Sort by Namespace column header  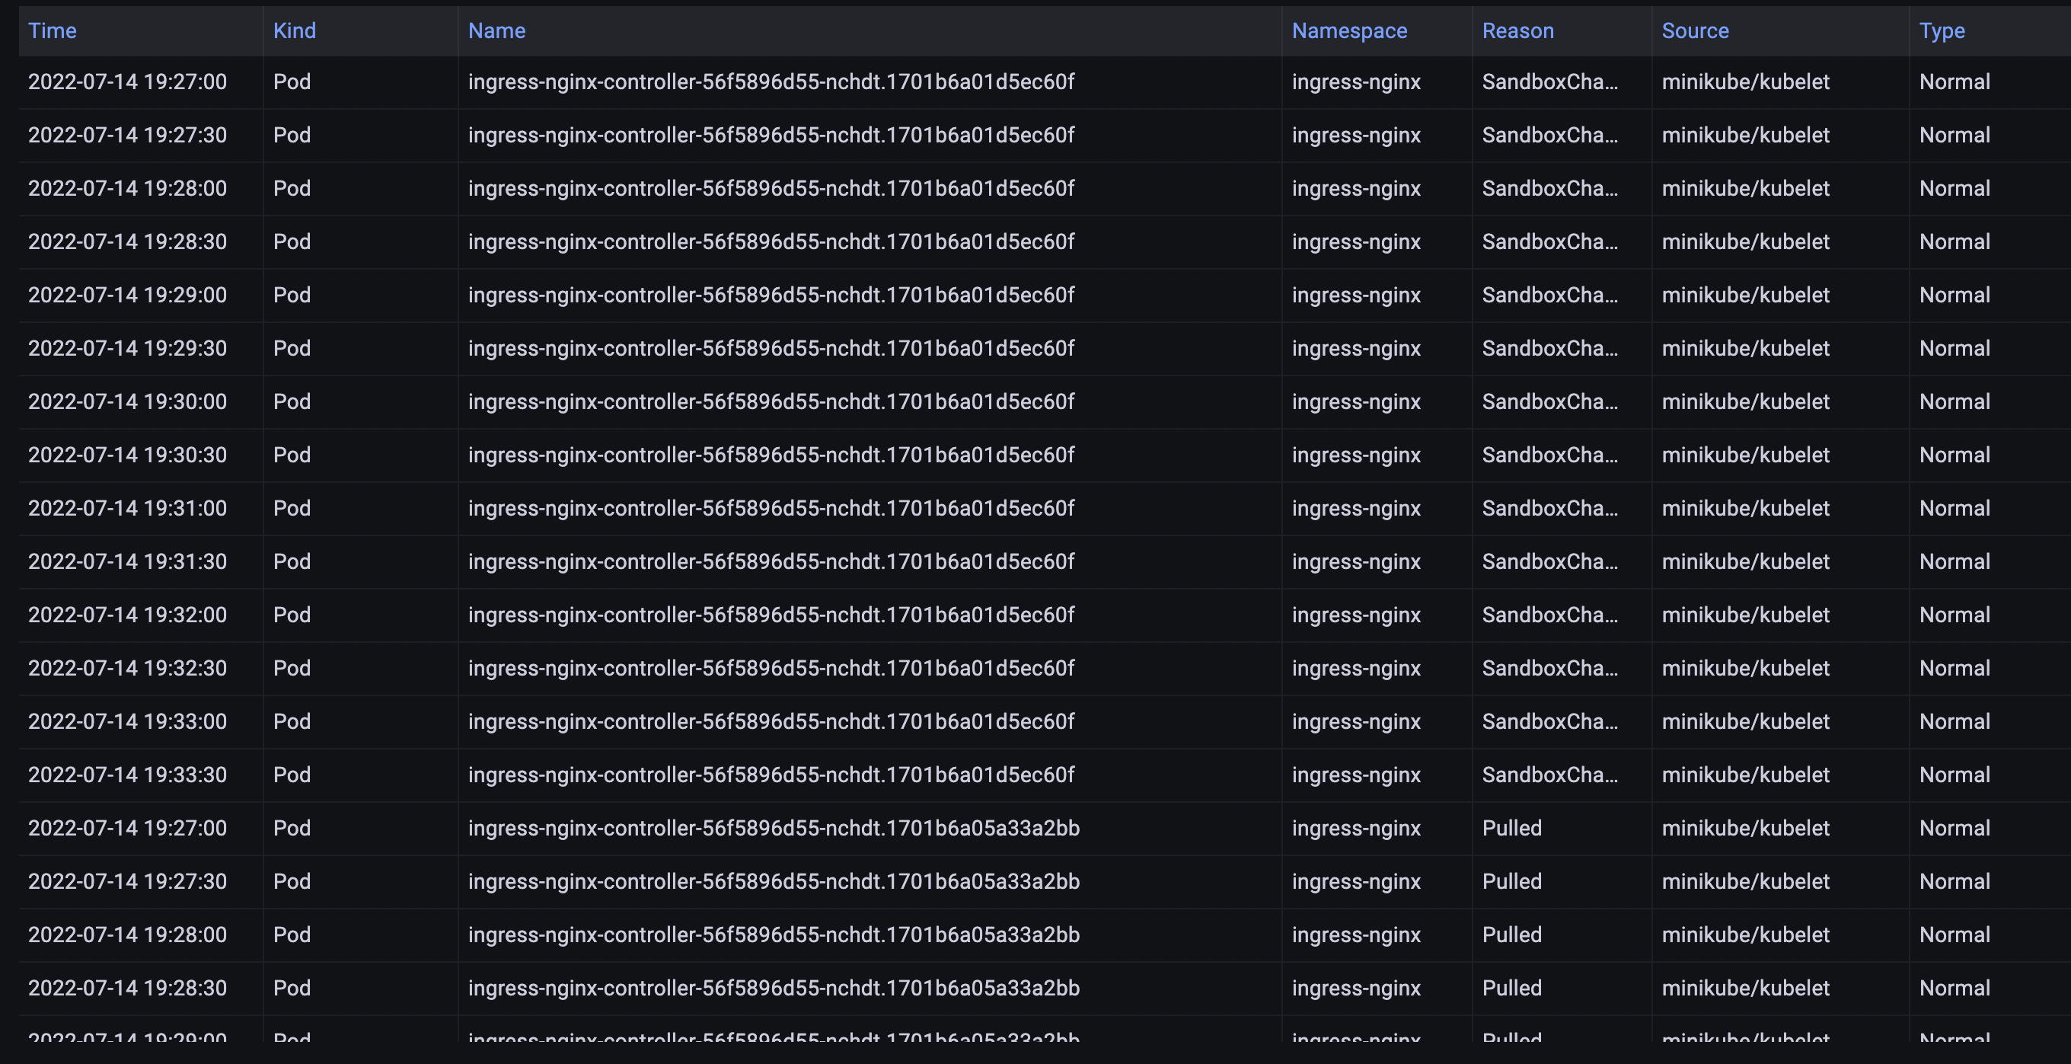click(x=1349, y=30)
